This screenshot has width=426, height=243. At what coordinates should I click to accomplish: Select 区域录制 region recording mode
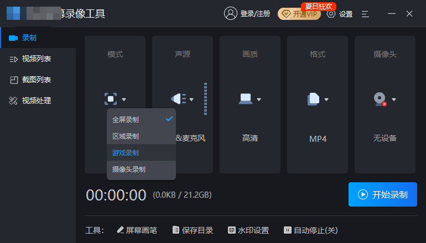141,136
